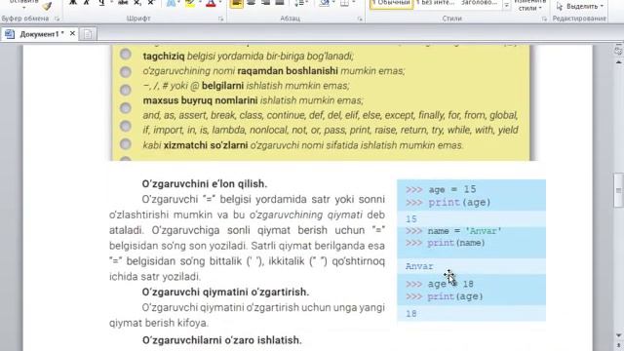Click the code line "name = 'Anvar'"
The width and height of the screenshot is (624, 351).
point(464,231)
